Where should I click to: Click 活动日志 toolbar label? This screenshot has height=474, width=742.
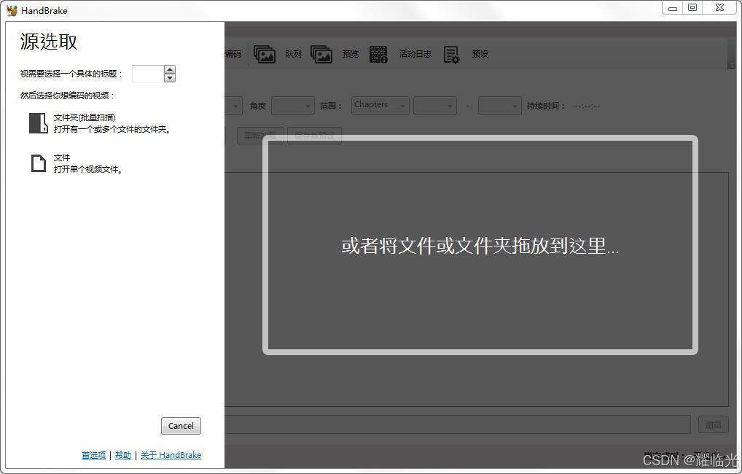click(415, 54)
